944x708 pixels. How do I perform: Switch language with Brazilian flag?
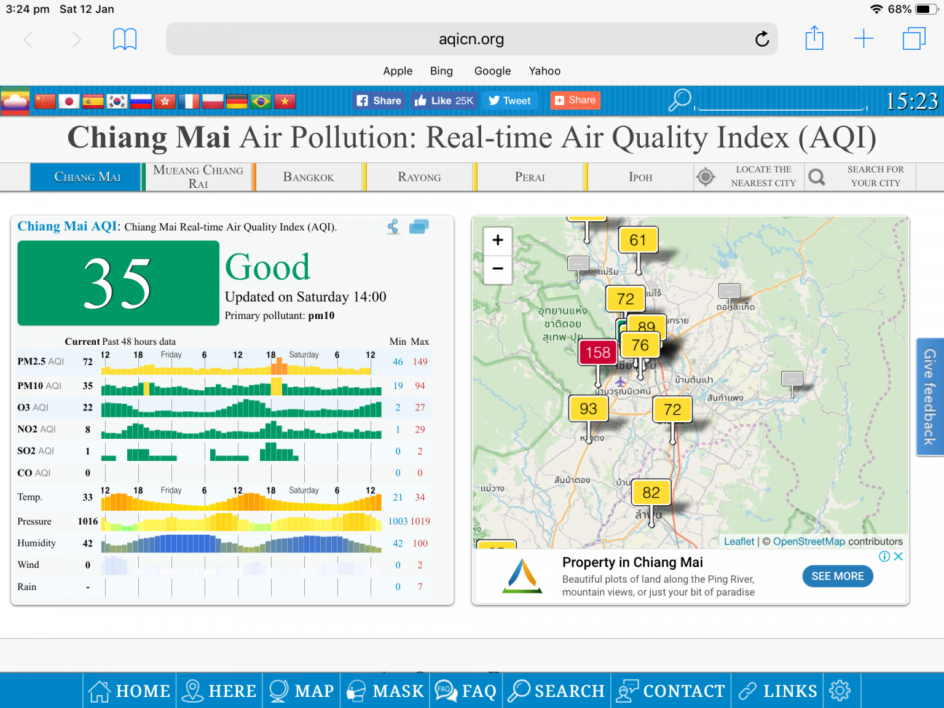(261, 101)
